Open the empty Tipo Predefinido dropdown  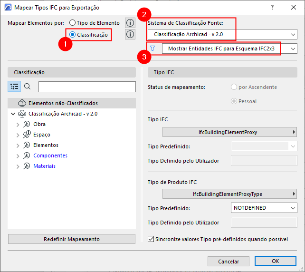(x=264, y=146)
